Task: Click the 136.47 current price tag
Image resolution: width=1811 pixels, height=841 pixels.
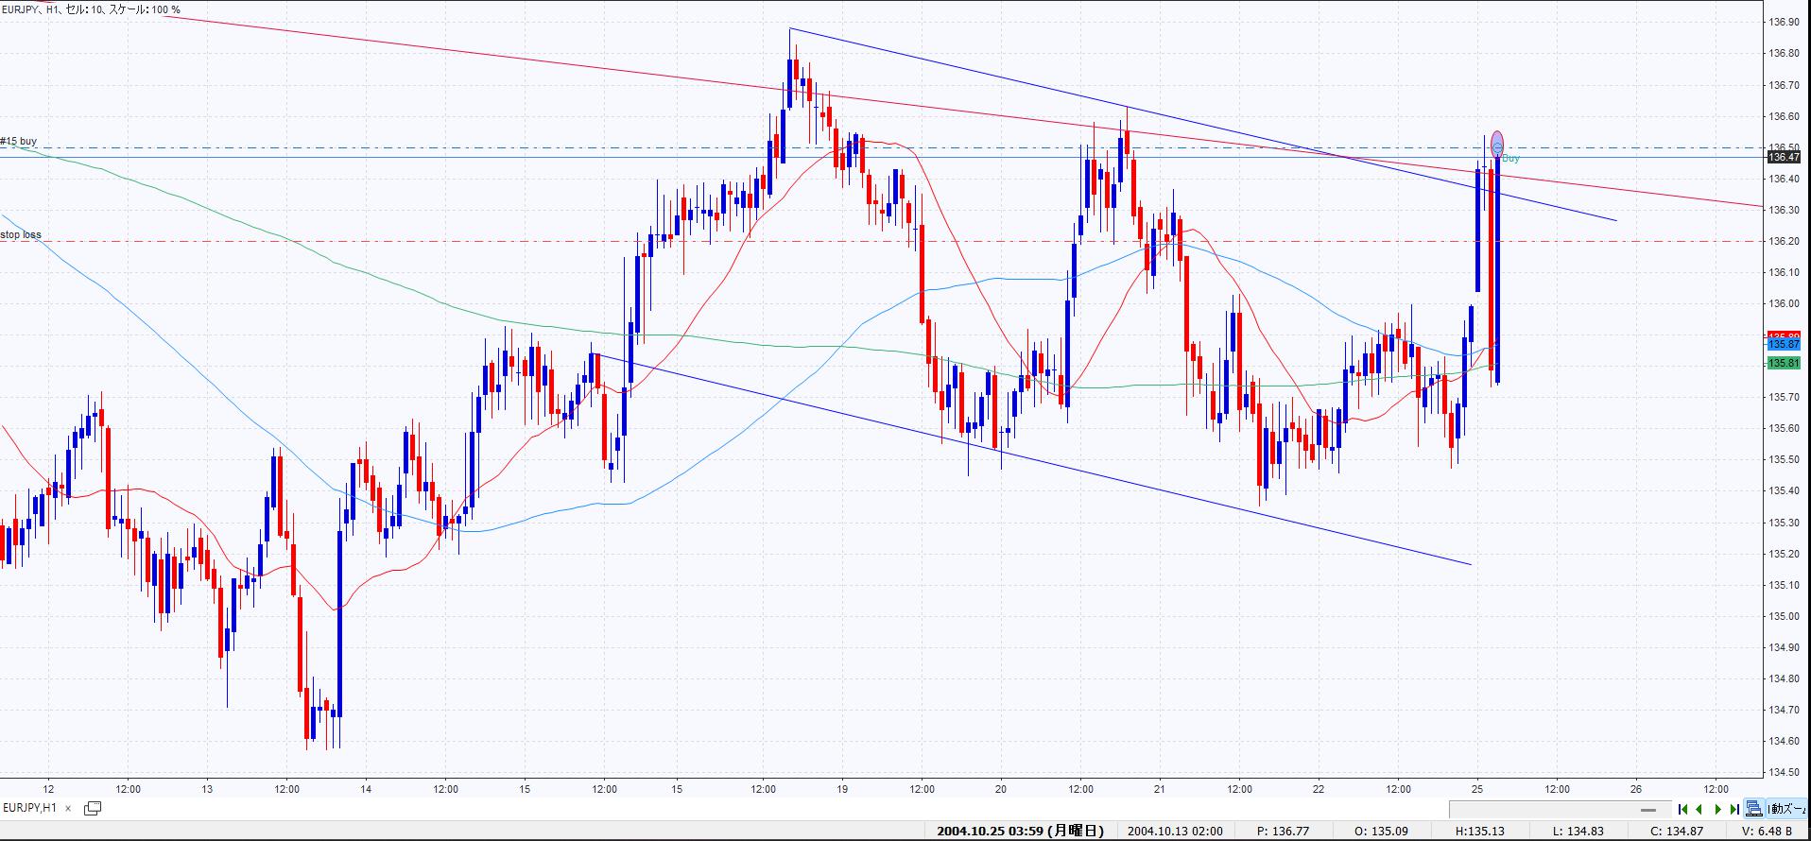Action: [1784, 157]
